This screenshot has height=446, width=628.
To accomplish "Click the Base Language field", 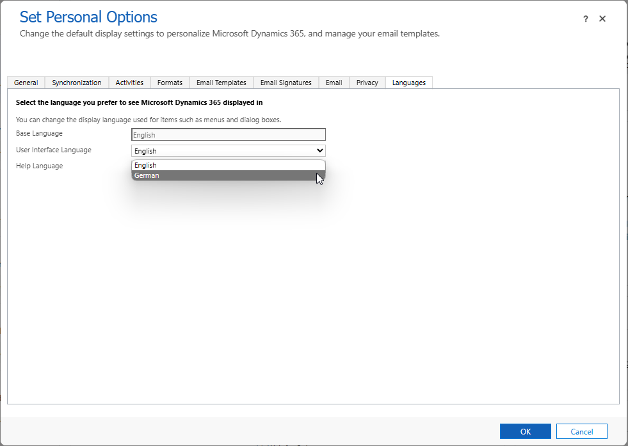I will [229, 134].
